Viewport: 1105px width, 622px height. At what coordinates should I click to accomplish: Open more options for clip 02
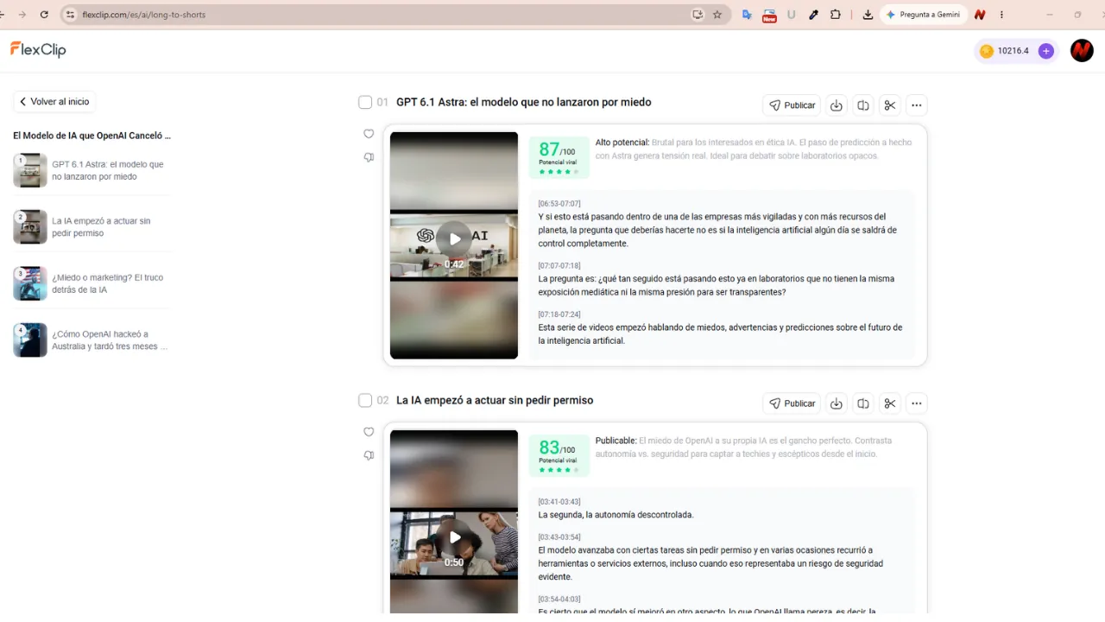pyautogui.click(x=917, y=403)
